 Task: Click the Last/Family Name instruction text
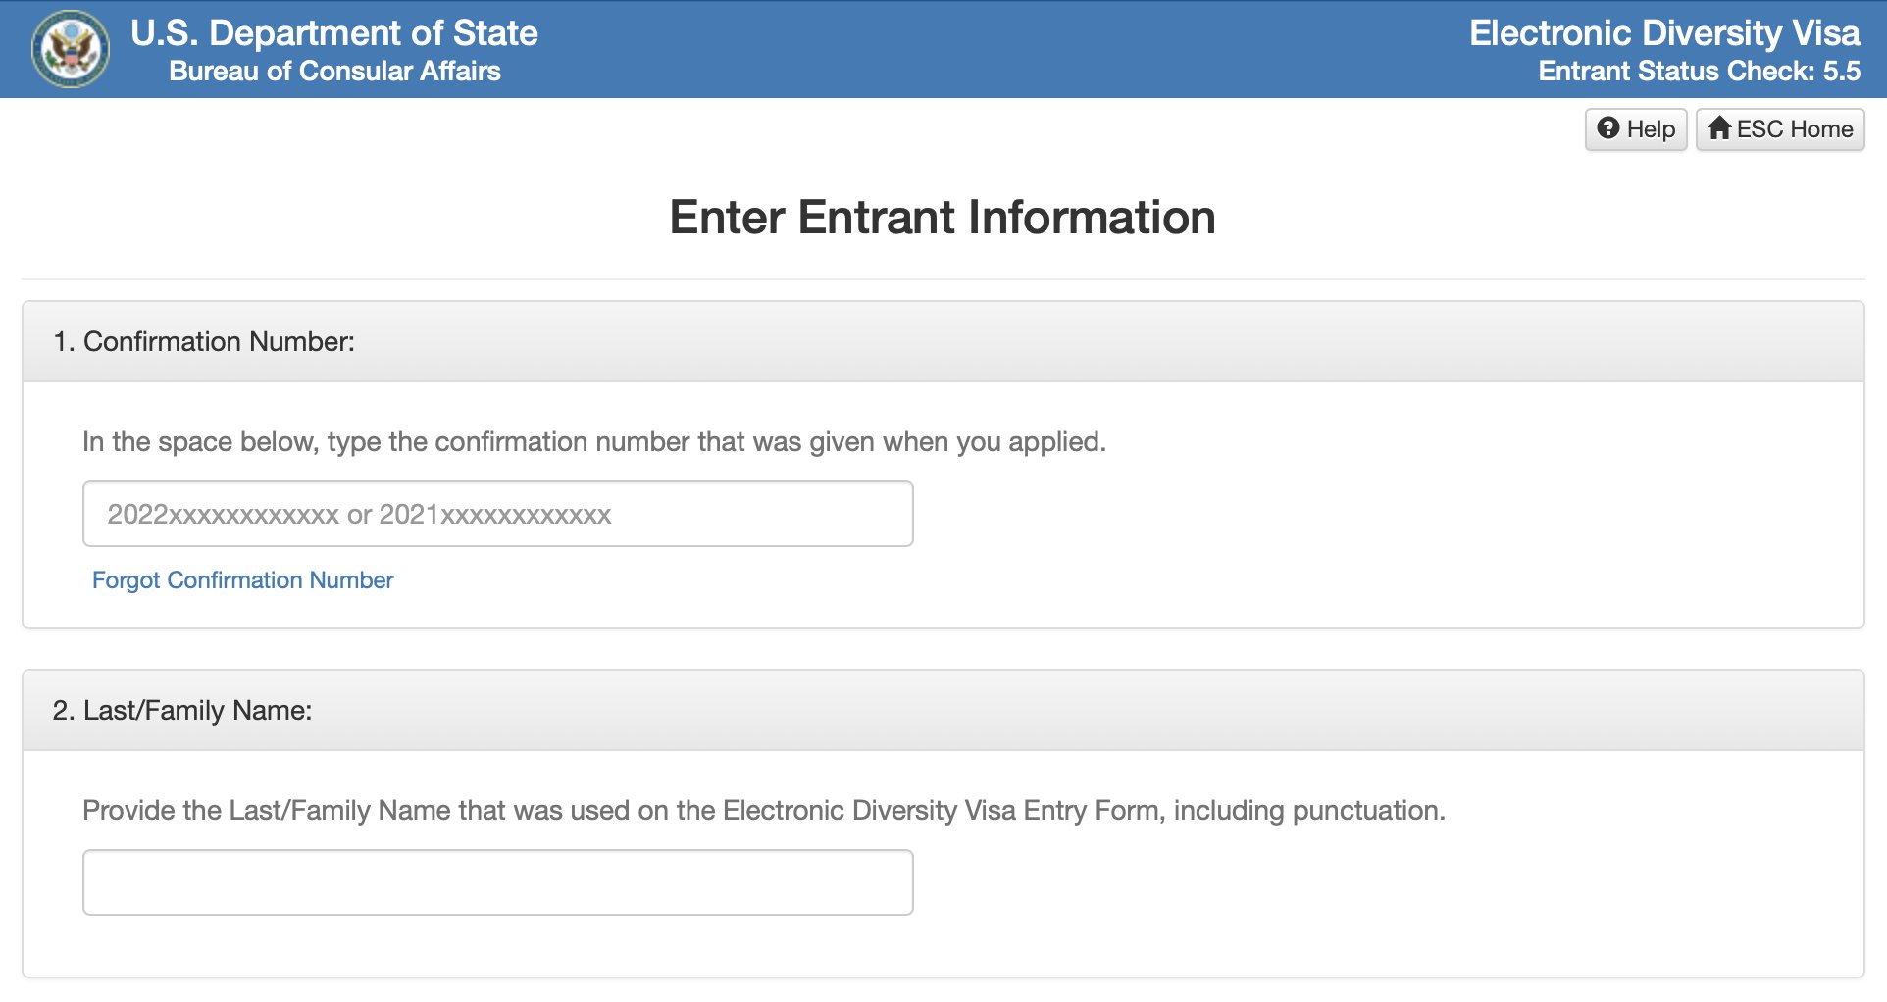(x=764, y=811)
